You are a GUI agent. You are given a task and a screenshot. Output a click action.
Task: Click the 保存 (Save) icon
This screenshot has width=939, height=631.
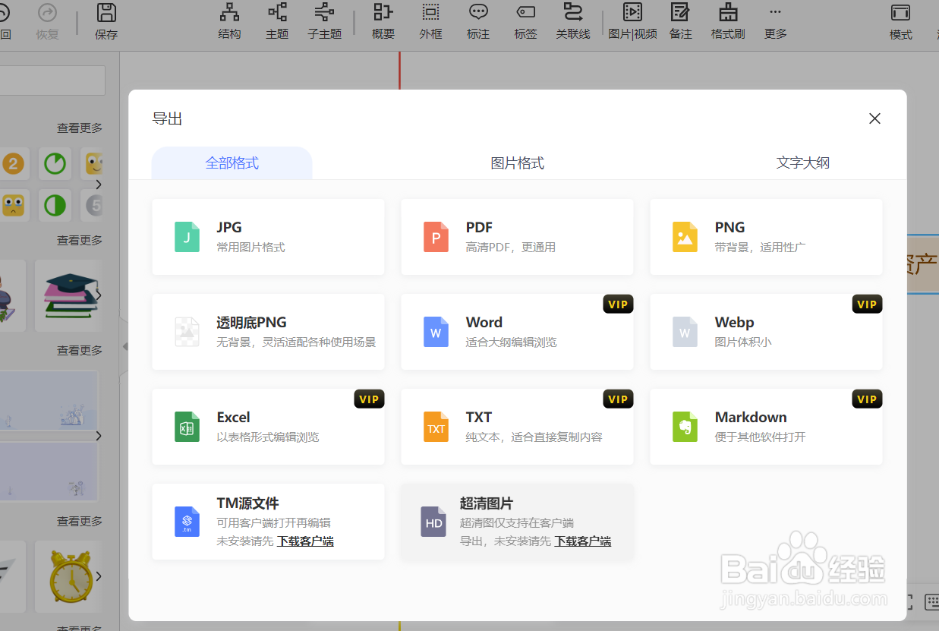click(x=106, y=21)
